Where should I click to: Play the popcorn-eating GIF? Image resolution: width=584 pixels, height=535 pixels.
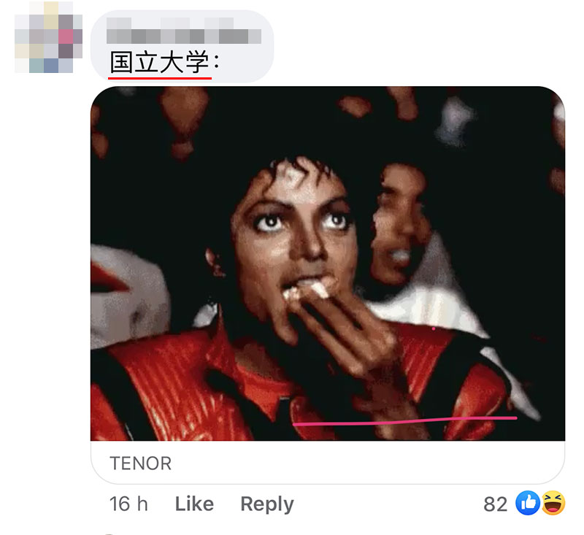[328, 263]
